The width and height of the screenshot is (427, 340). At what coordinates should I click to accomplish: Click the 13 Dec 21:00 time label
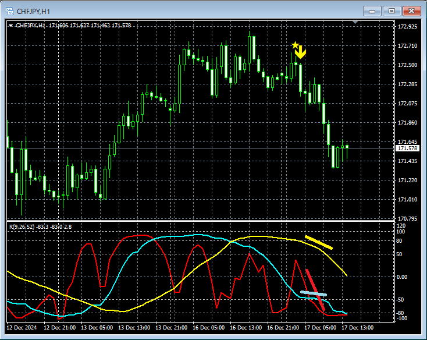[171, 327]
